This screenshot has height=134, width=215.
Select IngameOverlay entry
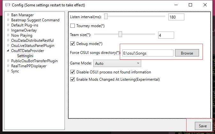pos(24,30)
